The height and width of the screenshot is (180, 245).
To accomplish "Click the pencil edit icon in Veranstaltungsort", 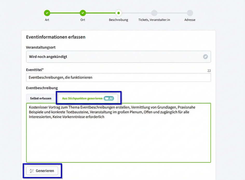I will point(205,57).
